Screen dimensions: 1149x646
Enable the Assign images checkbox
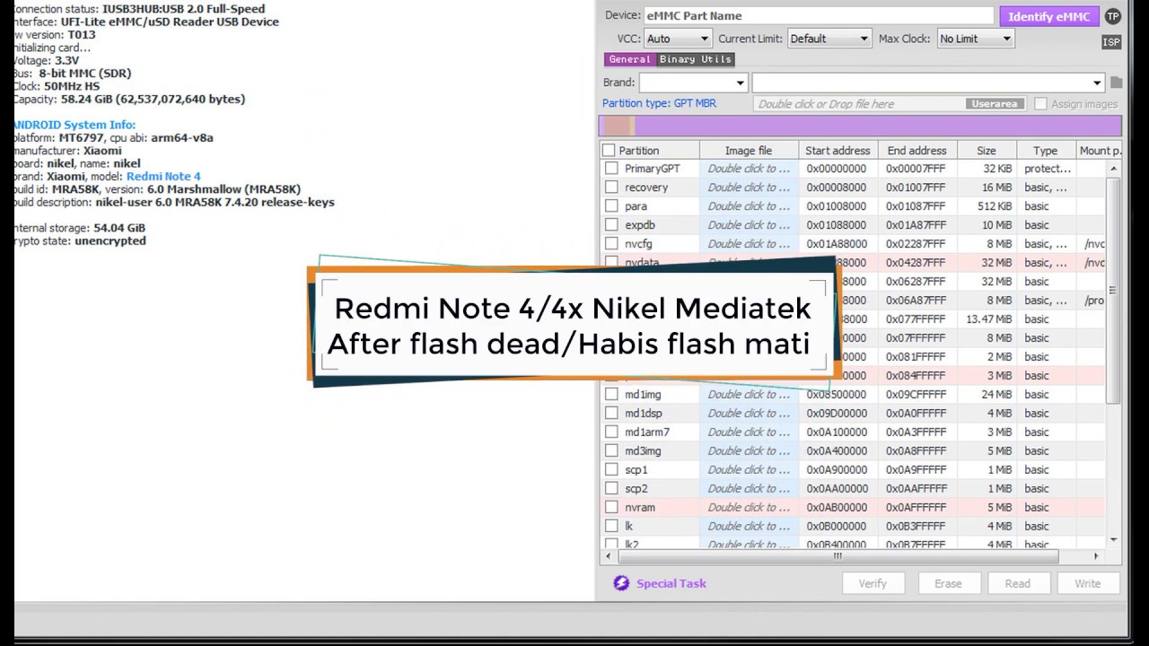pyautogui.click(x=1040, y=104)
